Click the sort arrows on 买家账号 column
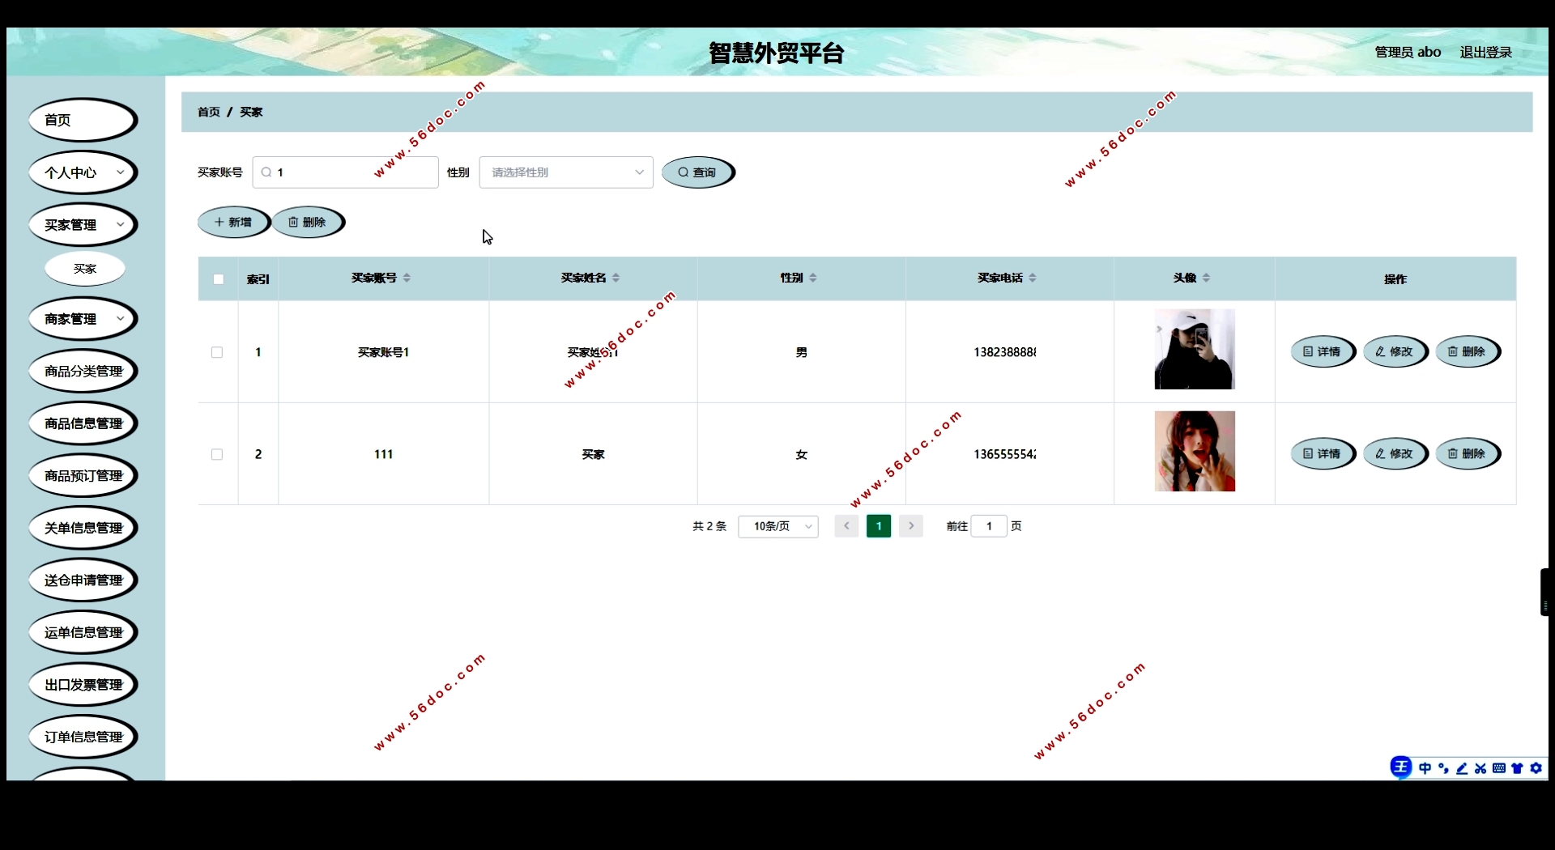Image resolution: width=1555 pixels, height=850 pixels. pyautogui.click(x=407, y=278)
